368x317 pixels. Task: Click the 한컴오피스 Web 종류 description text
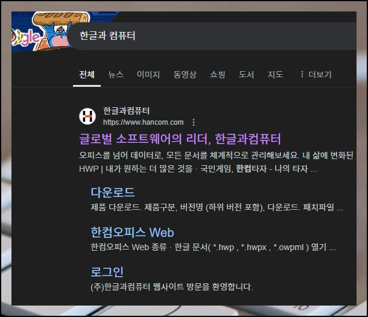[x=213, y=247]
